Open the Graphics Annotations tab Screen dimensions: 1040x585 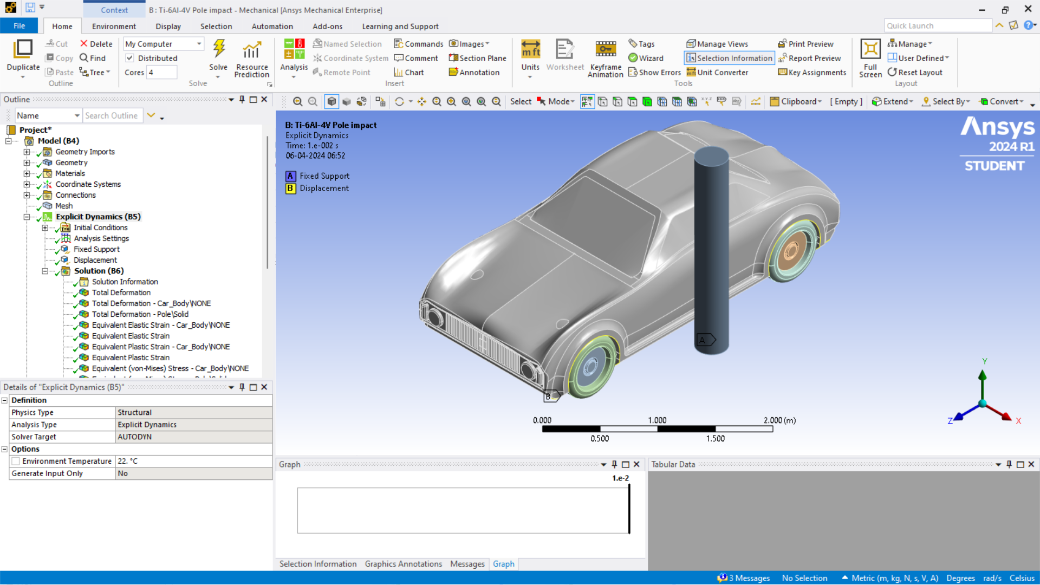(403, 564)
